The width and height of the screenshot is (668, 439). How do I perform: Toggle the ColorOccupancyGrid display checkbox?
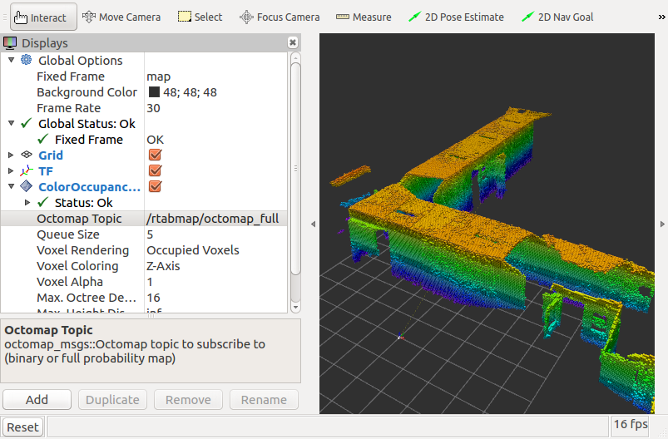click(155, 187)
